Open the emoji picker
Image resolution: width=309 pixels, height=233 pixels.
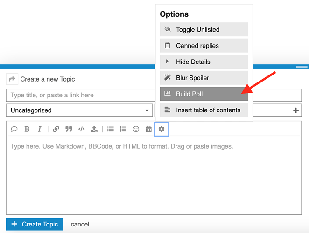(136, 129)
